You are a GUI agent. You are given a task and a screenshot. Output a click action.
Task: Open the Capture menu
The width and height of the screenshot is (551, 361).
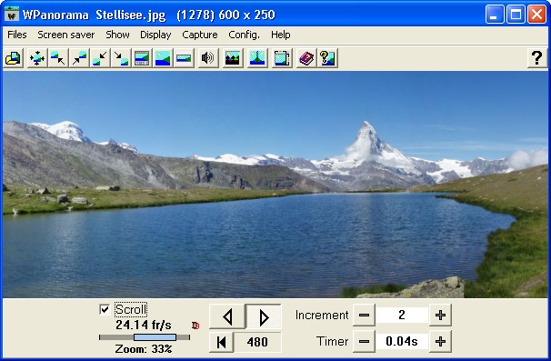coord(200,35)
